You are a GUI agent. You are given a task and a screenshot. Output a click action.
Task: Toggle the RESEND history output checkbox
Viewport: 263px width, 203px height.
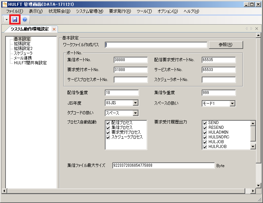point(205,128)
